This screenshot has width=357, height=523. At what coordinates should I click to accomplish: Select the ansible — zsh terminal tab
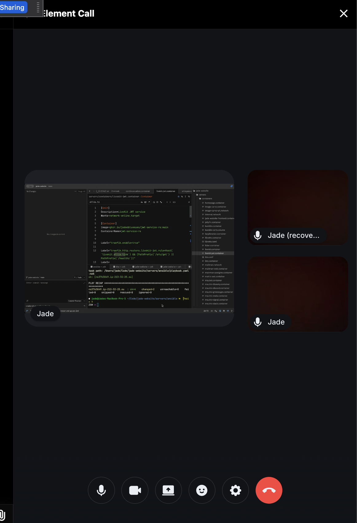99,267
